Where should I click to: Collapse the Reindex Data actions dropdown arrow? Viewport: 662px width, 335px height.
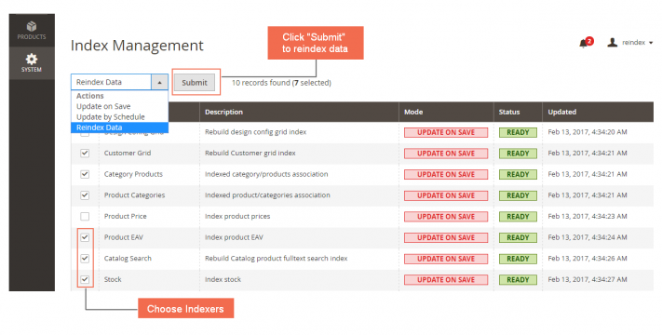(159, 82)
